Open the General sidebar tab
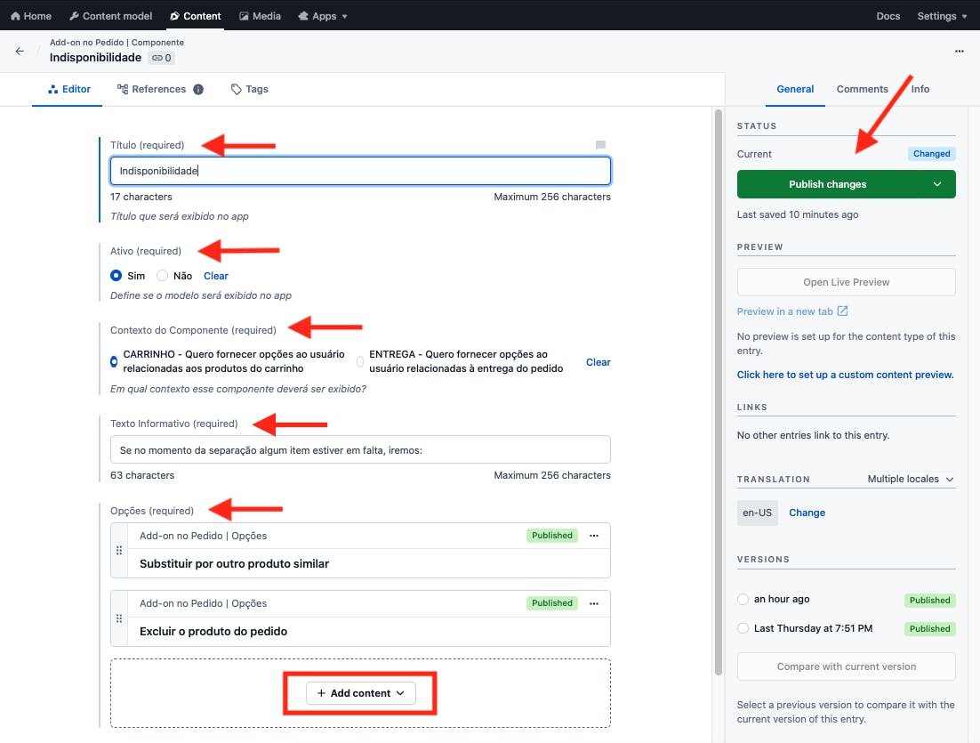Viewport: 980px width, 743px height. click(x=795, y=90)
